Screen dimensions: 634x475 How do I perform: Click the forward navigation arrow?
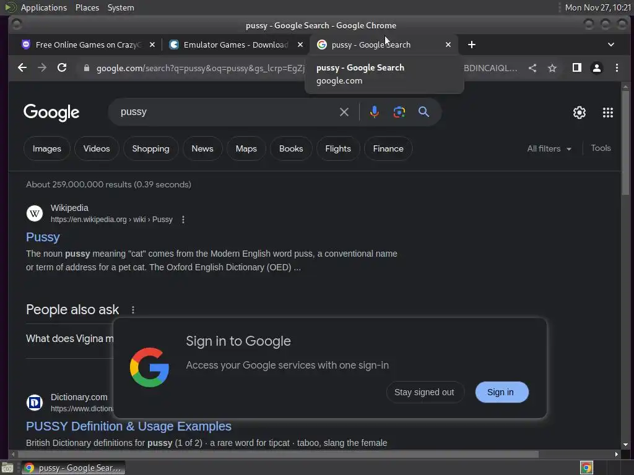coord(42,68)
